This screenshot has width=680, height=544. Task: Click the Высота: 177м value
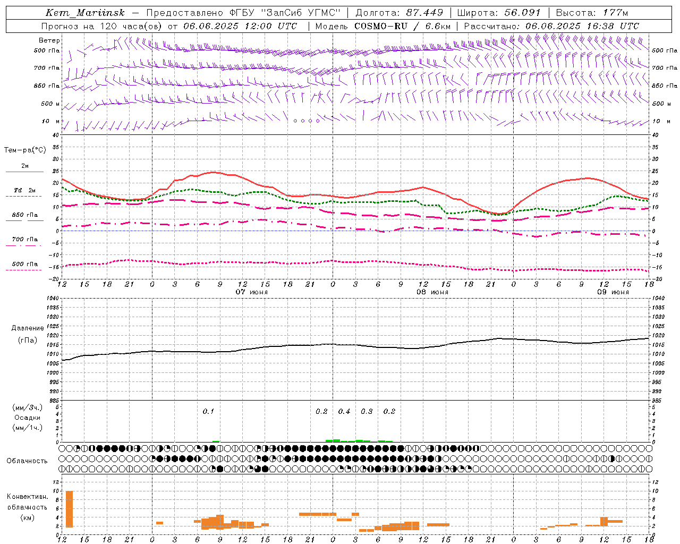[592, 13]
